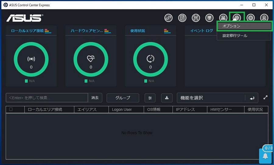This screenshot has height=165, width=274.
Task: Click the ASUS logo
Action: pos(25,18)
